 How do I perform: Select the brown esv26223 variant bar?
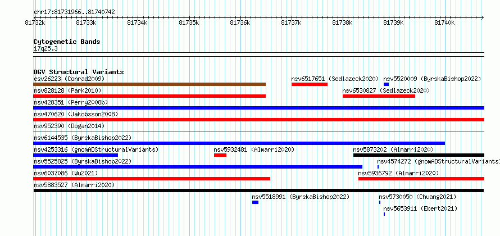149,84
